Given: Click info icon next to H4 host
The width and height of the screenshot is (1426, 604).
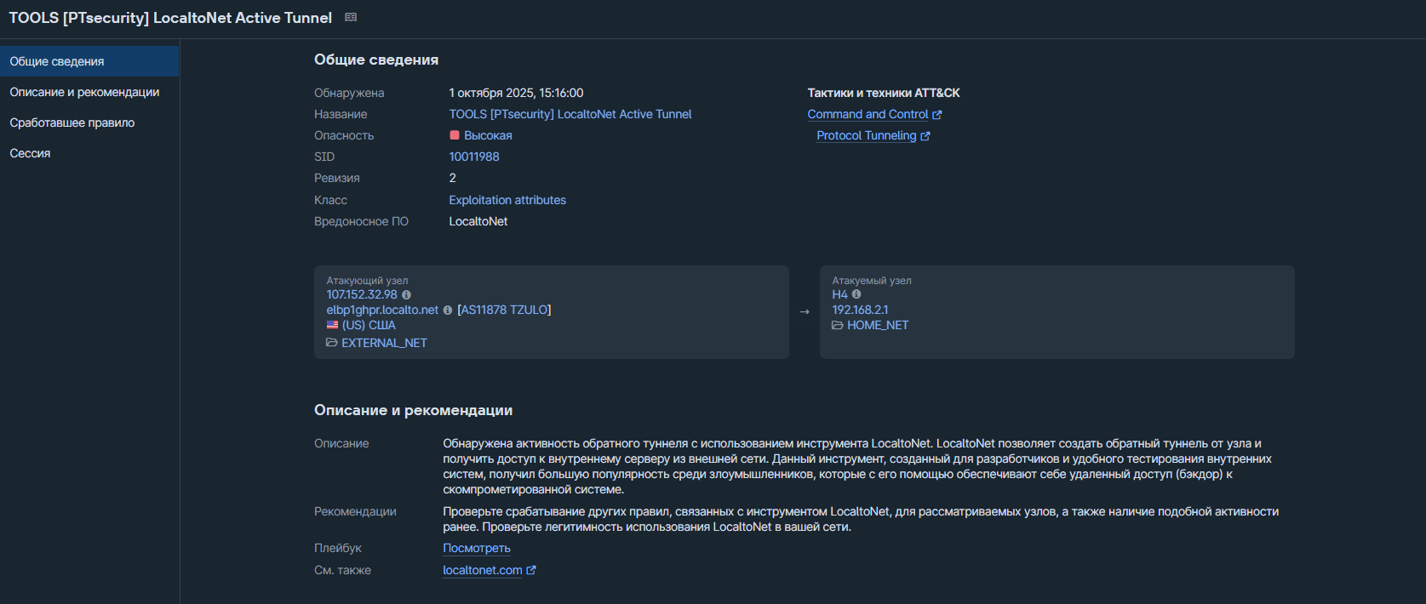Looking at the screenshot, I should coord(856,294).
